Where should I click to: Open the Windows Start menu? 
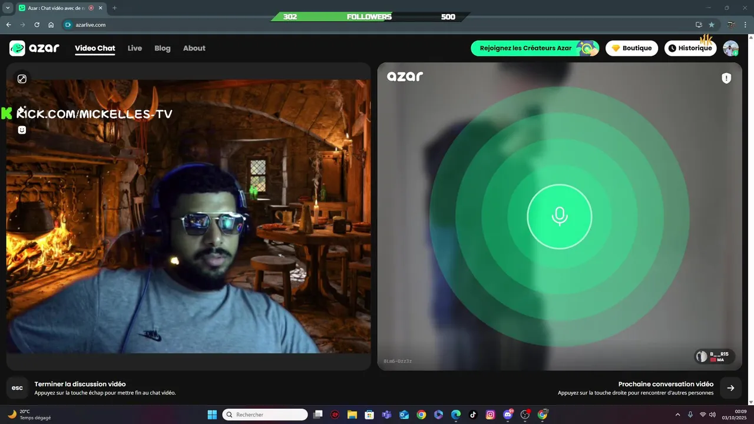click(x=212, y=415)
